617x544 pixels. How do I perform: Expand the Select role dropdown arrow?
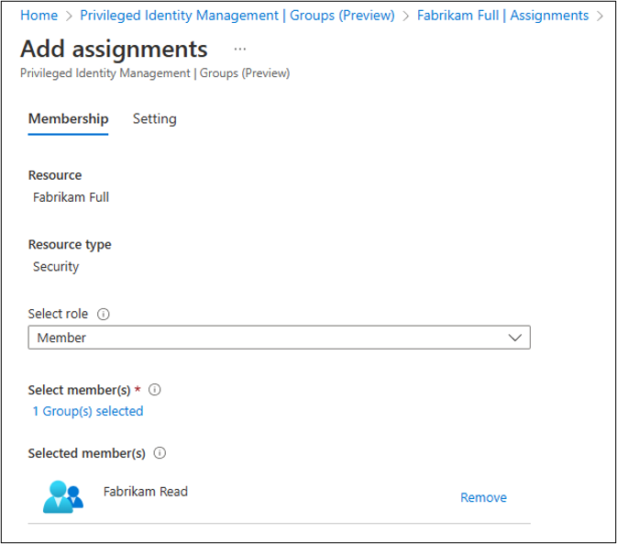pyautogui.click(x=515, y=338)
